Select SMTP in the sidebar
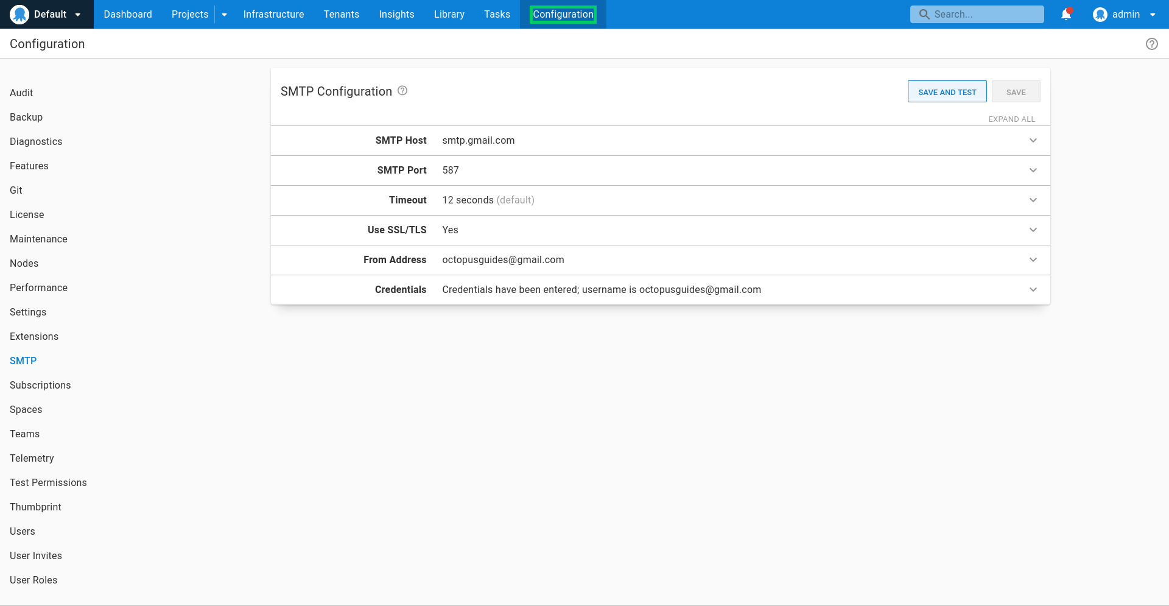Viewport: 1169px width, 606px height. tap(23, 361)
